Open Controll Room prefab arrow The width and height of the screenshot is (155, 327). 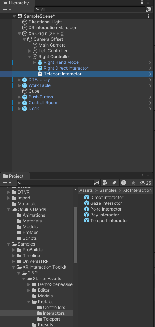pos(150,103)
